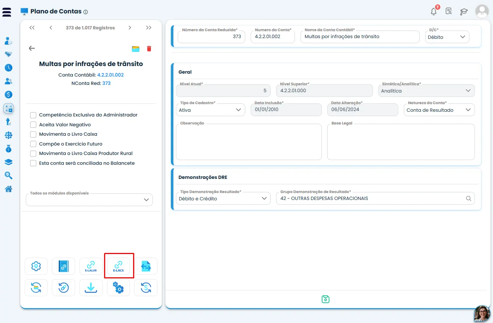Click the notifications bell icon
Viewport: 493px width, 323px height.
click(x=434, y=11)
